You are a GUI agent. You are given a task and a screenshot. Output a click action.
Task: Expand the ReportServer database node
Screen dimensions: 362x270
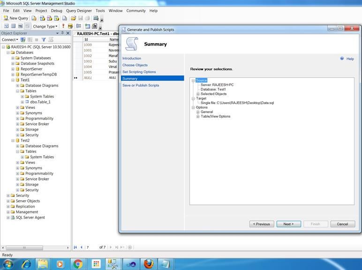pos(13,69)
